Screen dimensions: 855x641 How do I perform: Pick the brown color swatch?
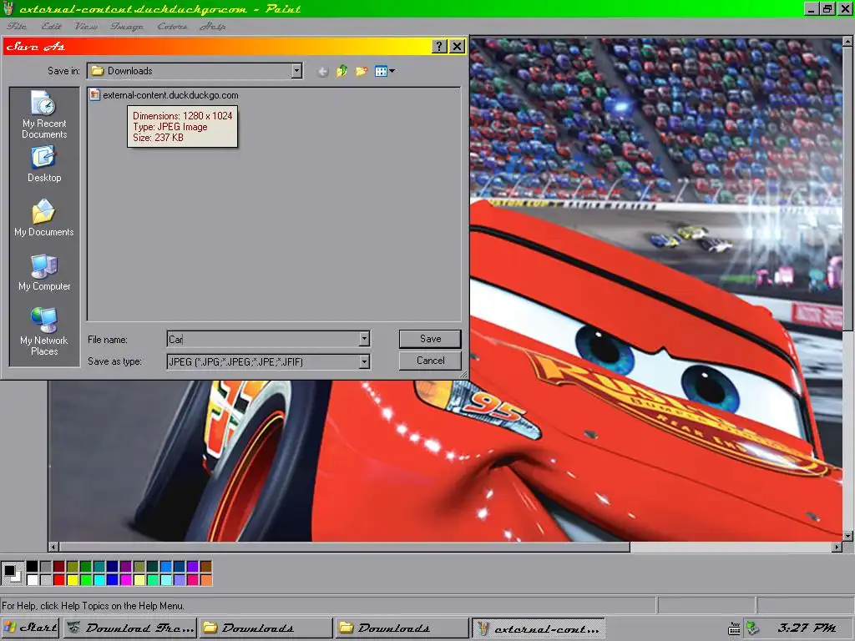206,567
